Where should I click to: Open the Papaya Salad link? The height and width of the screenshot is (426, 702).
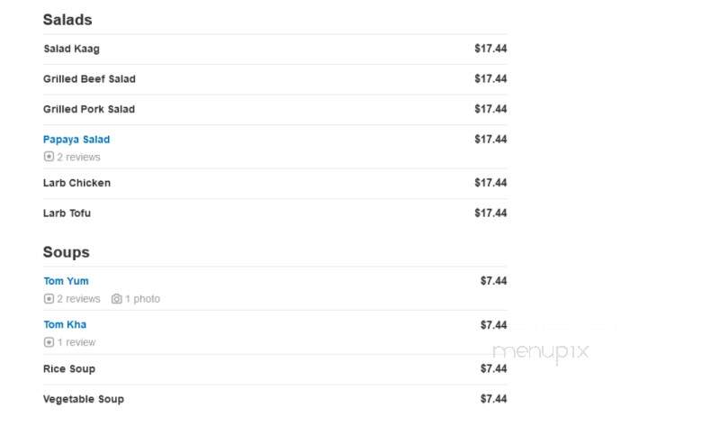tap(76, 140)
